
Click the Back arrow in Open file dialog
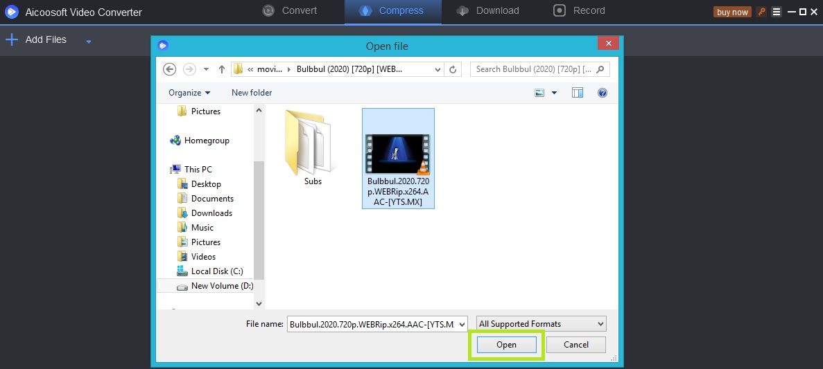(x=170, y=69)
